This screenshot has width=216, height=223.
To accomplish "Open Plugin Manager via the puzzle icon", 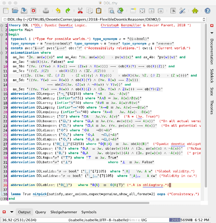I will tap(195, 11).
